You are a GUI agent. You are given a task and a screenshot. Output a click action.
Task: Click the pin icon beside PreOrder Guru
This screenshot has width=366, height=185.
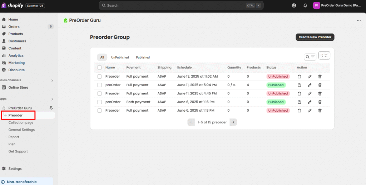51,108
